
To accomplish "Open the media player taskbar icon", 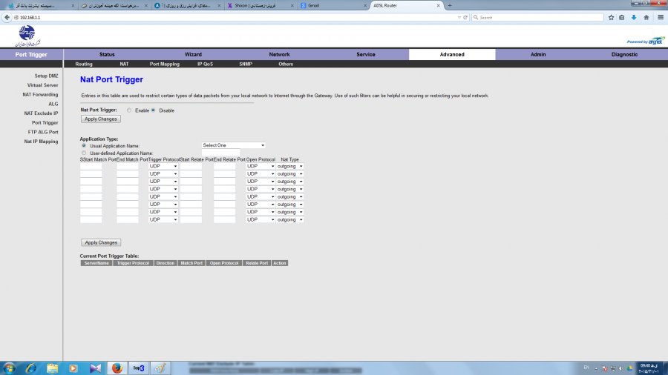I will coord(73,368).
